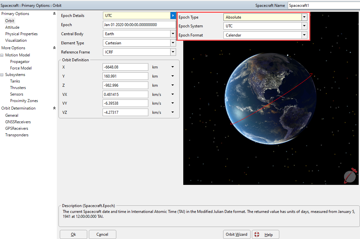Screen dimensions: 360x239
Task: Collapse the Primary Options section
Action: [x=55, y=13]
